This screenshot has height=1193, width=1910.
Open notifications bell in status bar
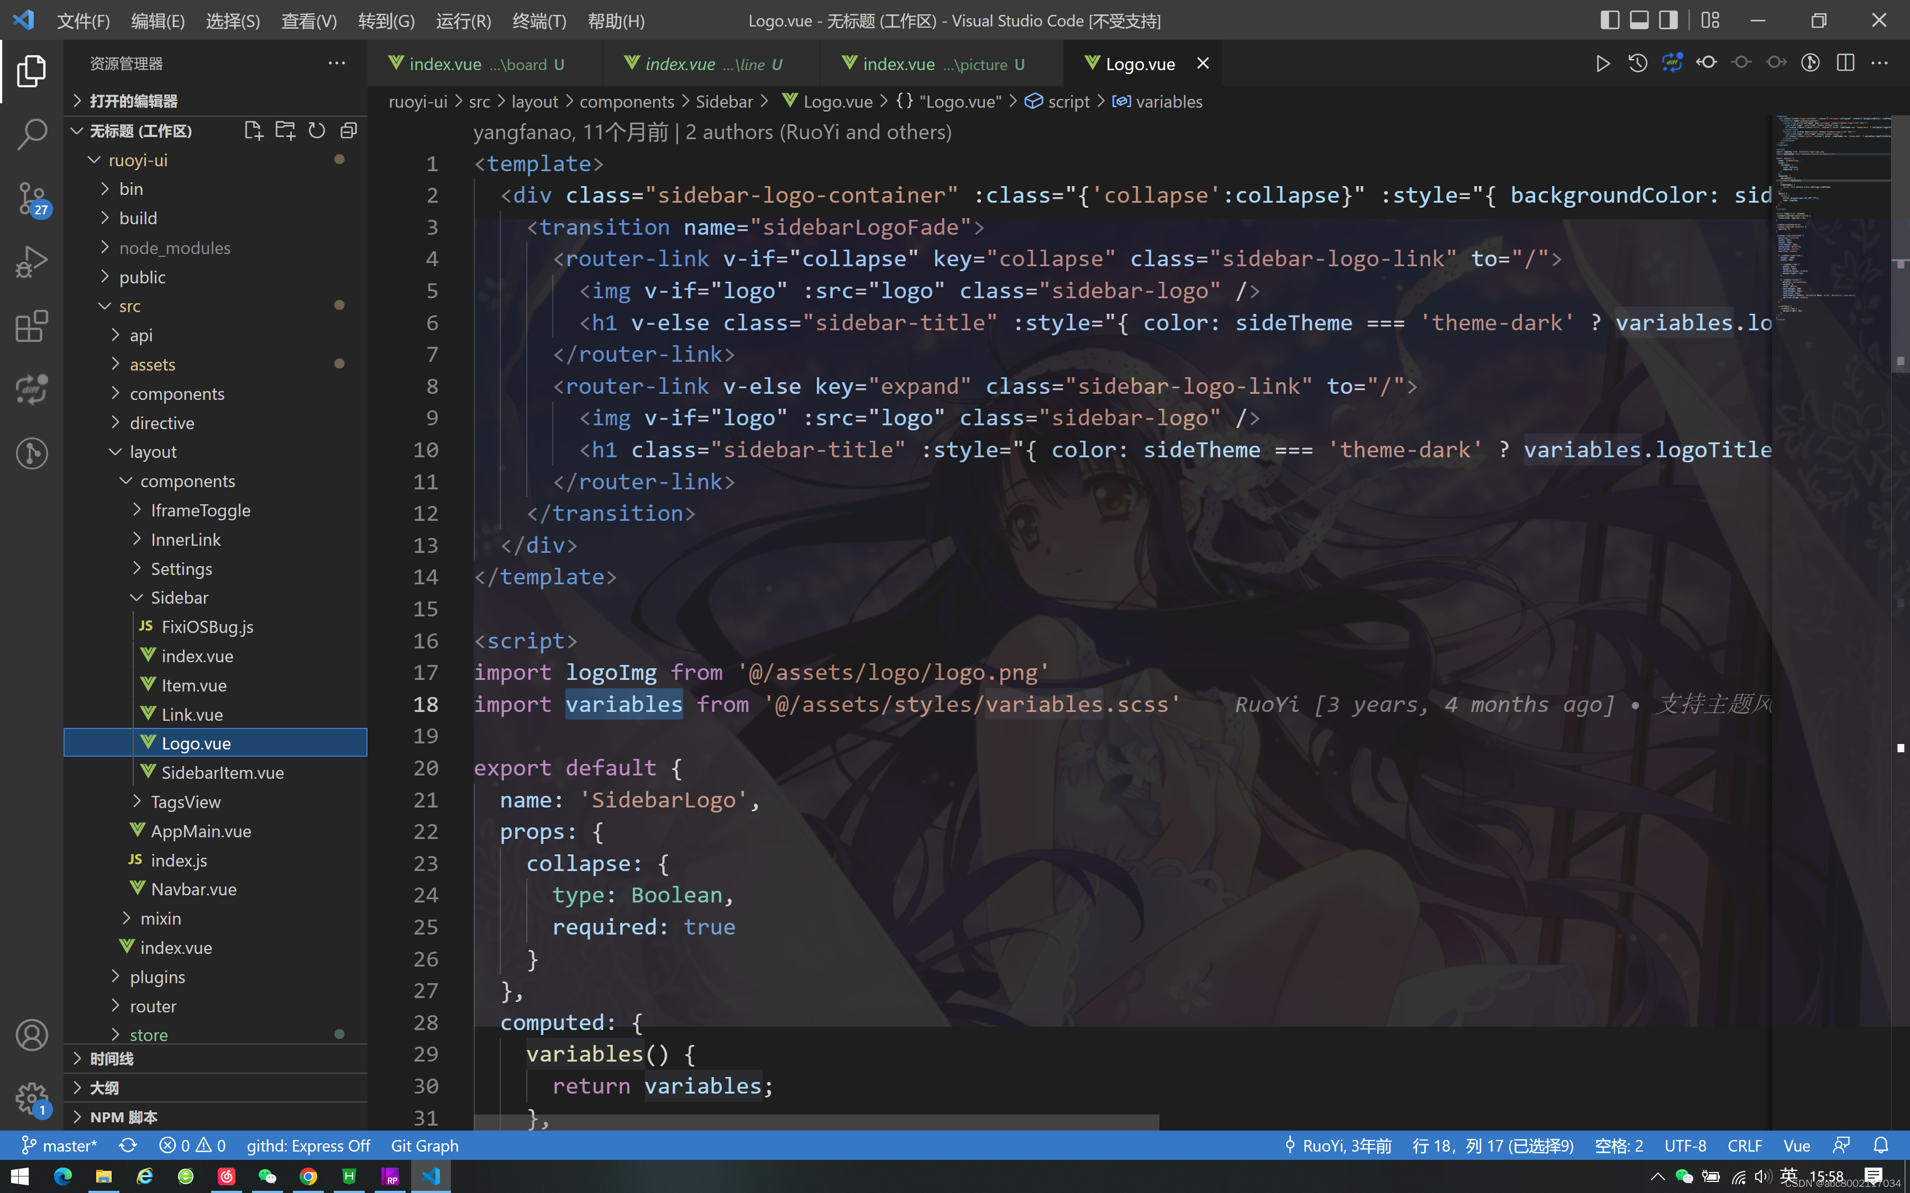coord(1881,1145)
